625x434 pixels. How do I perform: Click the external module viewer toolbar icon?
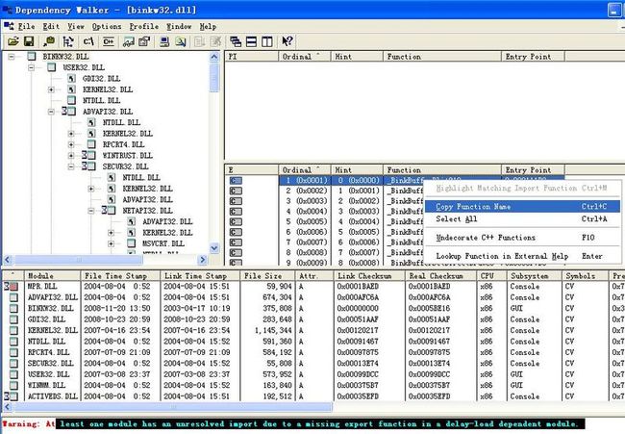(x=128, y=41)
